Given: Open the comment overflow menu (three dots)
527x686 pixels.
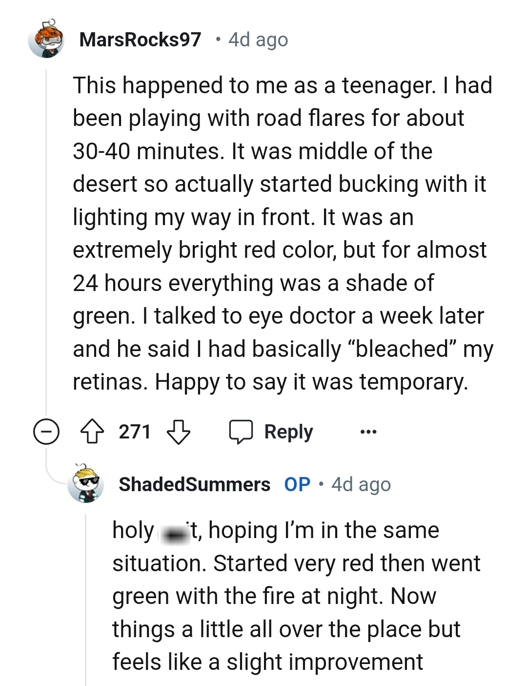Looking at the screenshot, I should point(369,432).
